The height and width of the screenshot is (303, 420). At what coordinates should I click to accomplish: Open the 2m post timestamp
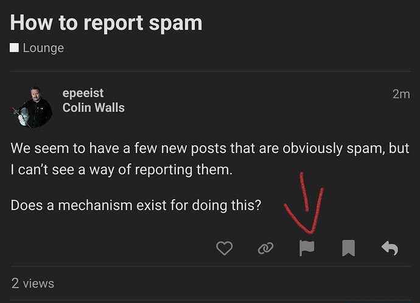[x=401, y=94]
